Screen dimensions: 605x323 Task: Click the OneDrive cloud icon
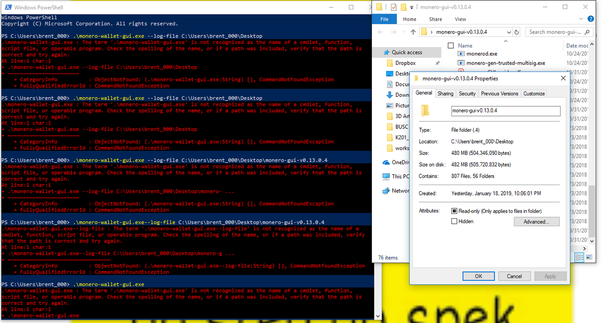pyautogui.click(x=386, y=162)
